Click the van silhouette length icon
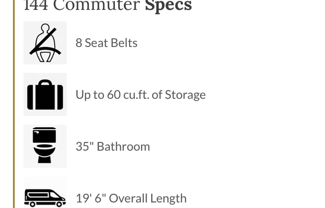Screen dimensions: 325x208 45,197
